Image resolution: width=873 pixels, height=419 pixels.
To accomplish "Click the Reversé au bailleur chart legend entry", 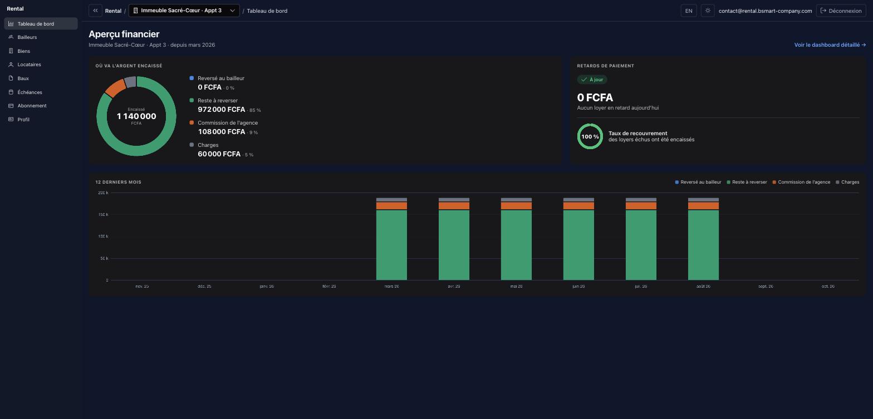I will [x=698, y=182].
